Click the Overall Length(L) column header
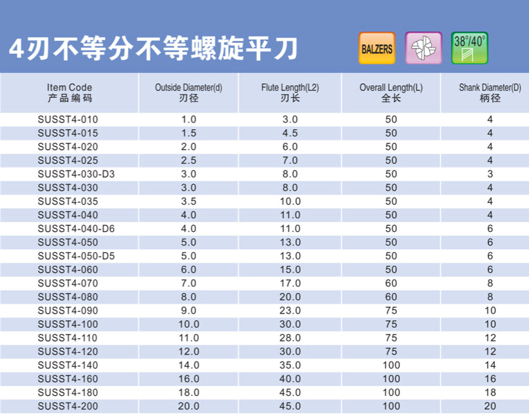This screenshot has height=415, width=529. tap(391, 93)
